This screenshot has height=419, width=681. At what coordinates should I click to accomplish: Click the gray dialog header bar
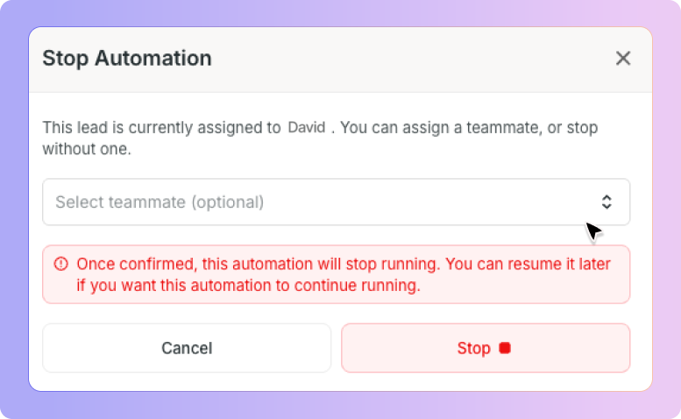point(340,60)
